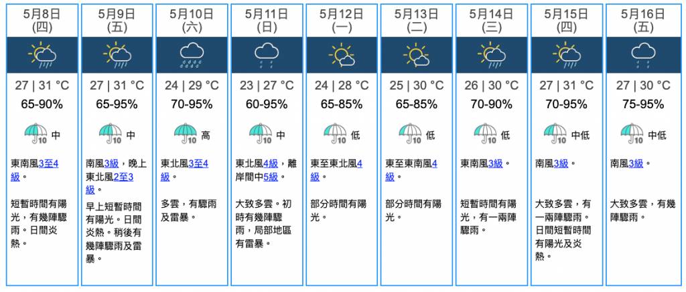686x292 pixels.
Task: Click the May 8 sunny showers weather icon
Action: (42, 55)
